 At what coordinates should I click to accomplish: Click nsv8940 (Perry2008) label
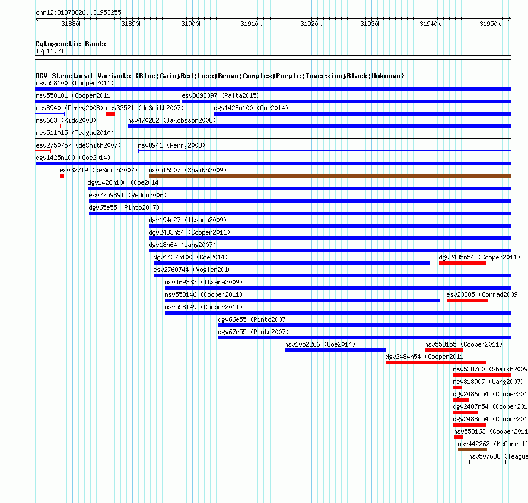pyautogui.click(x=69, y=108)
